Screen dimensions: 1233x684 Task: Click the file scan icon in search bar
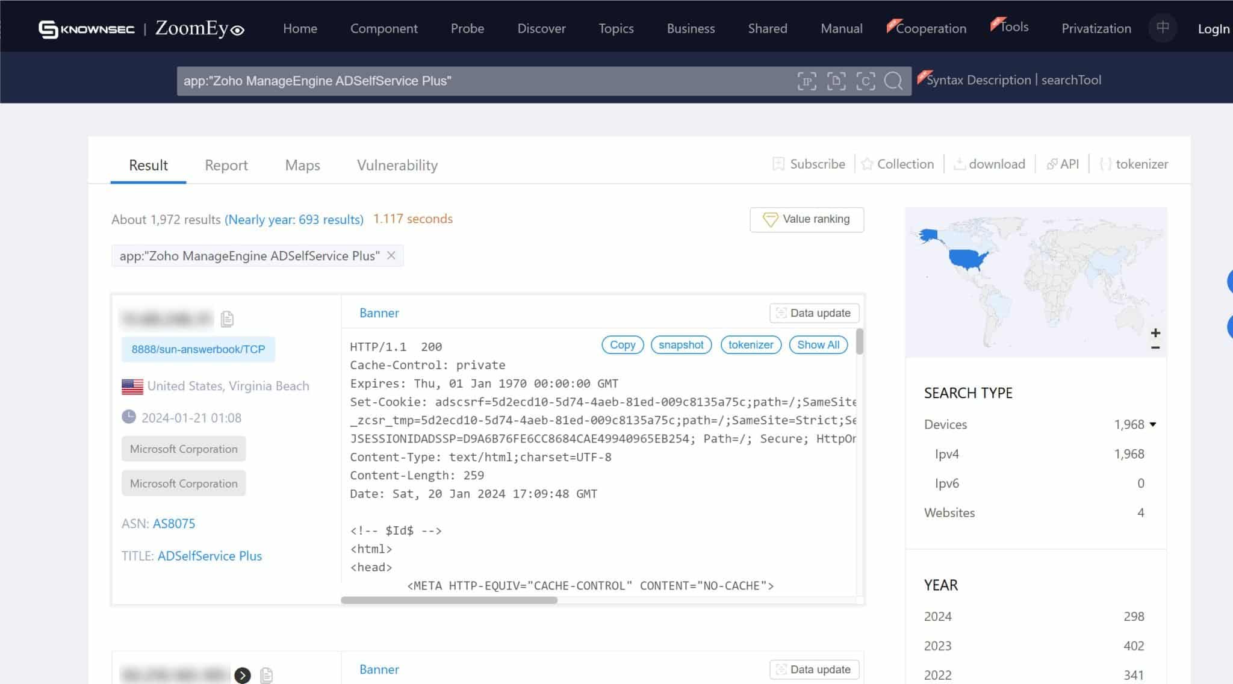pyautogui.click(x=836, y=81)
